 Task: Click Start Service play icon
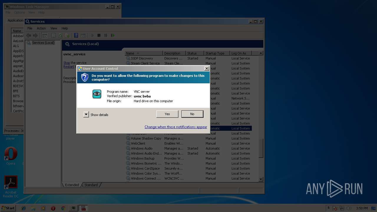pos(92,35)
